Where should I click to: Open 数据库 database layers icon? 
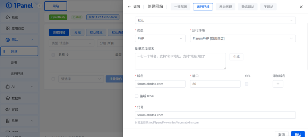(8, 98)
